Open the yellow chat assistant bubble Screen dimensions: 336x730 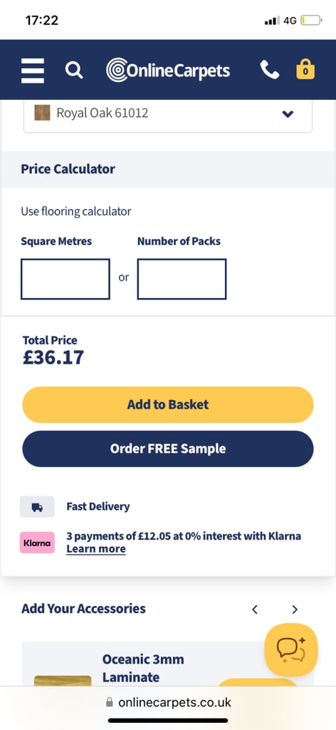(291, 649)
